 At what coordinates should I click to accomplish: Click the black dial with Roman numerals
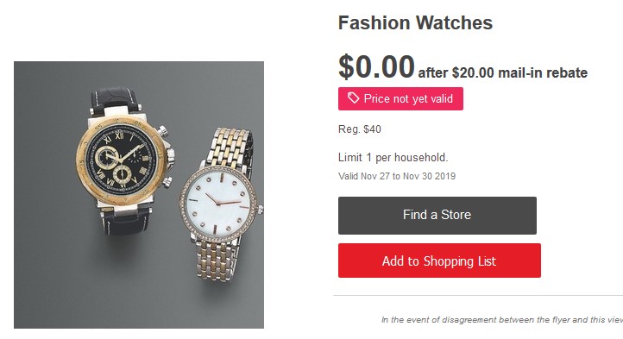[121, 160]
